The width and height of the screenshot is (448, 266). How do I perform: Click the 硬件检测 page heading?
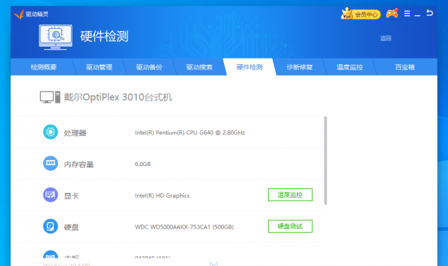click(x=104, y=37)
